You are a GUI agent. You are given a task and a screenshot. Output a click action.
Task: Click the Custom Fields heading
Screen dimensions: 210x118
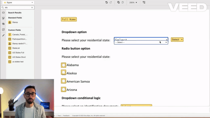point(14,30)
